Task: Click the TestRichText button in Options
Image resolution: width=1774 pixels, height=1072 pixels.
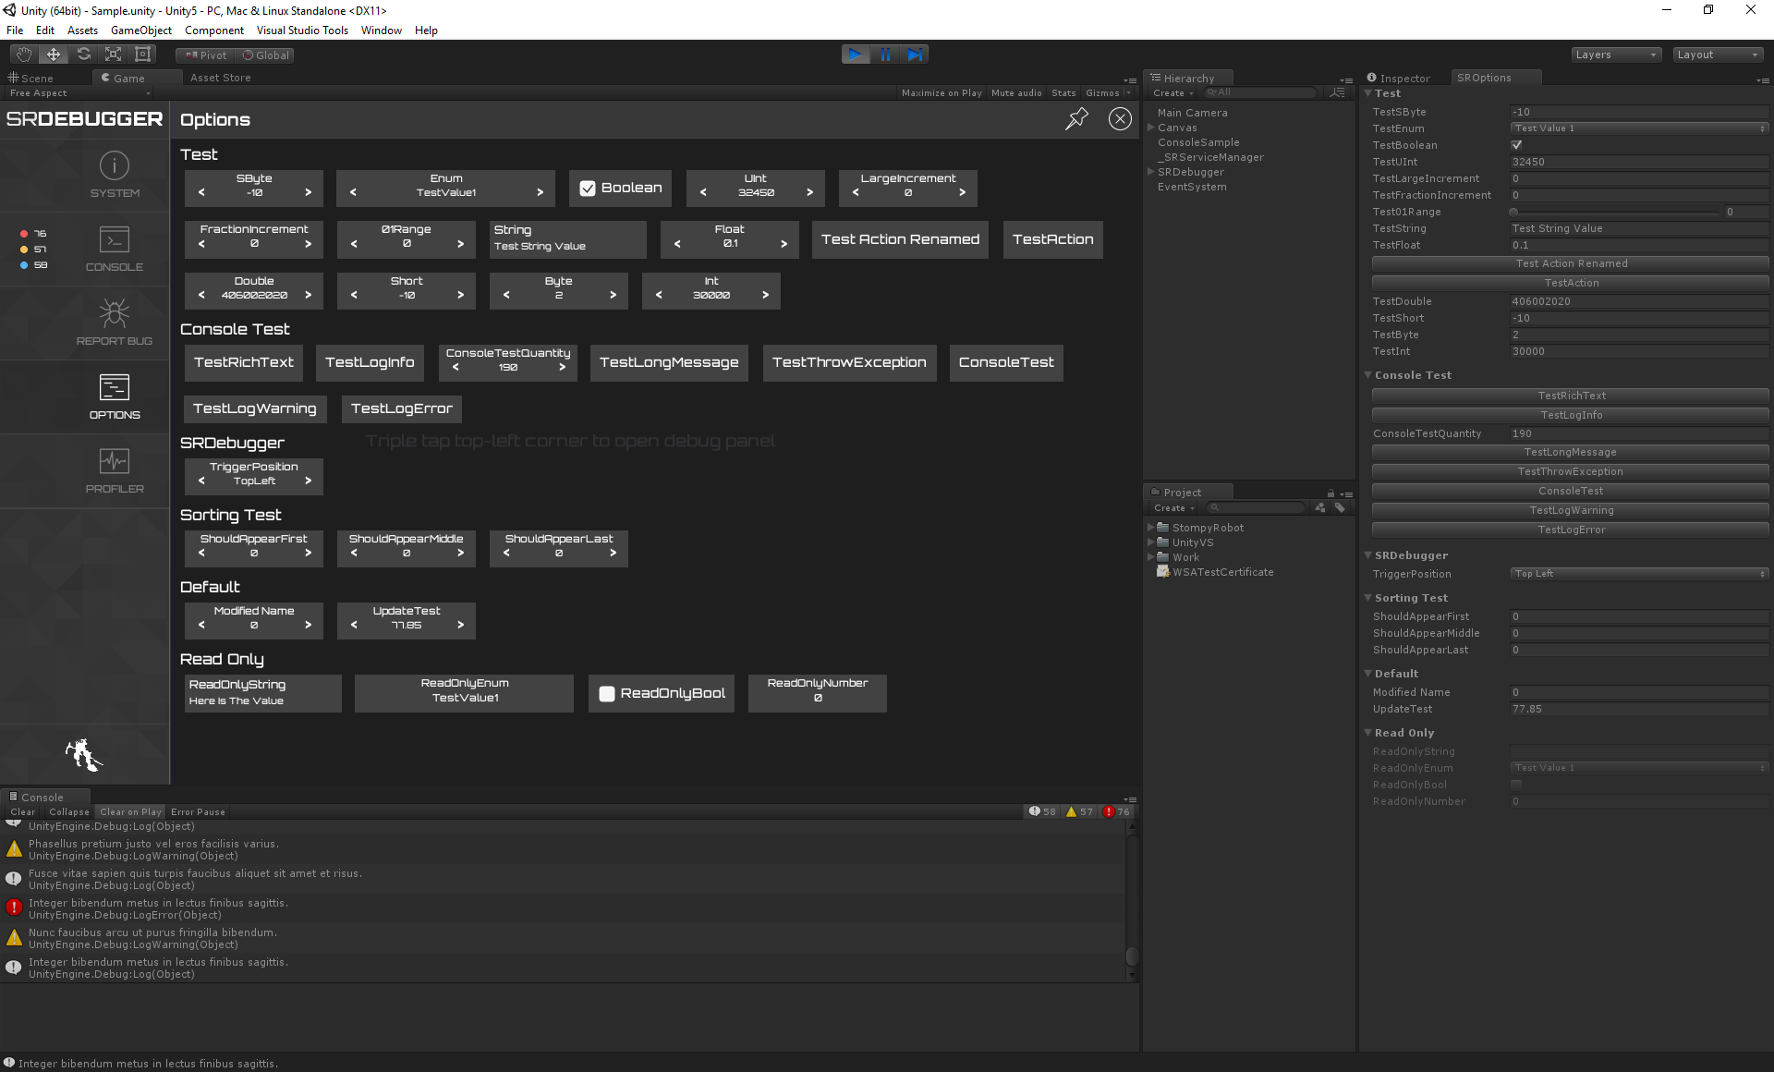Action: click(x=244, y=362)
